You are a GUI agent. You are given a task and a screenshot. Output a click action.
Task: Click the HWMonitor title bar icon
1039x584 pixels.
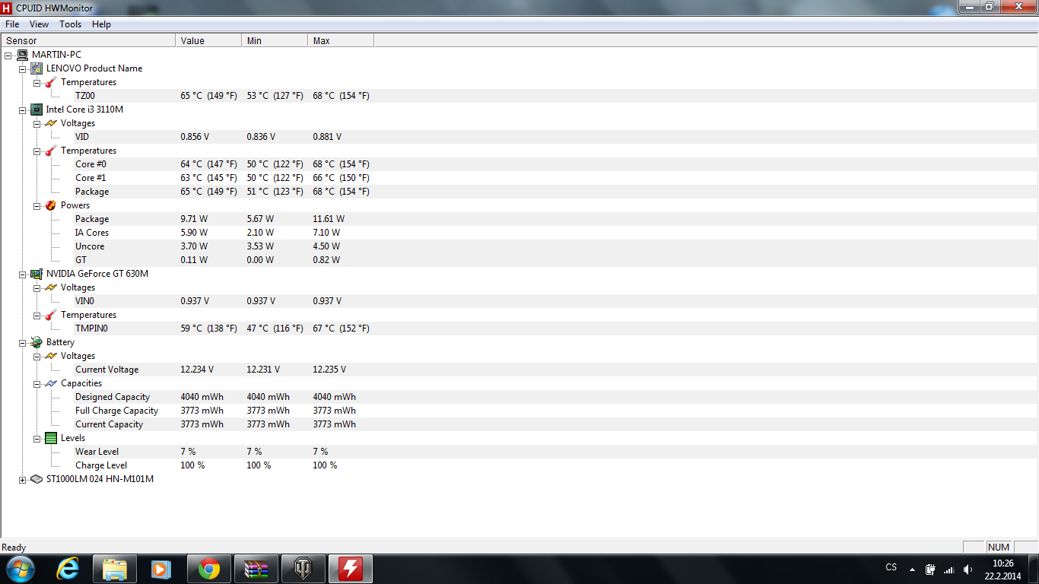(x=7, y=7)
